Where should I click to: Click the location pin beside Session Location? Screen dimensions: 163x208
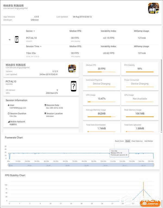pyautogui.click(x=45, y=114)
